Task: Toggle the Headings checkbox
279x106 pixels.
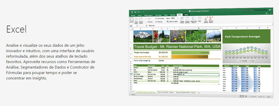Action: click(x=156, y=22)
